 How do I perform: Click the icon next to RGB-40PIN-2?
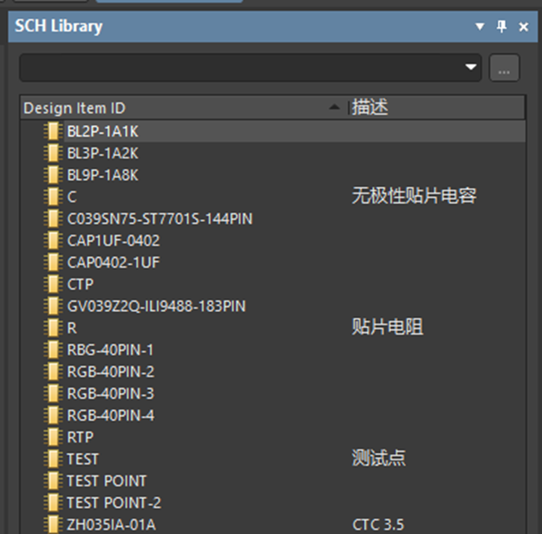click(53, 371)
